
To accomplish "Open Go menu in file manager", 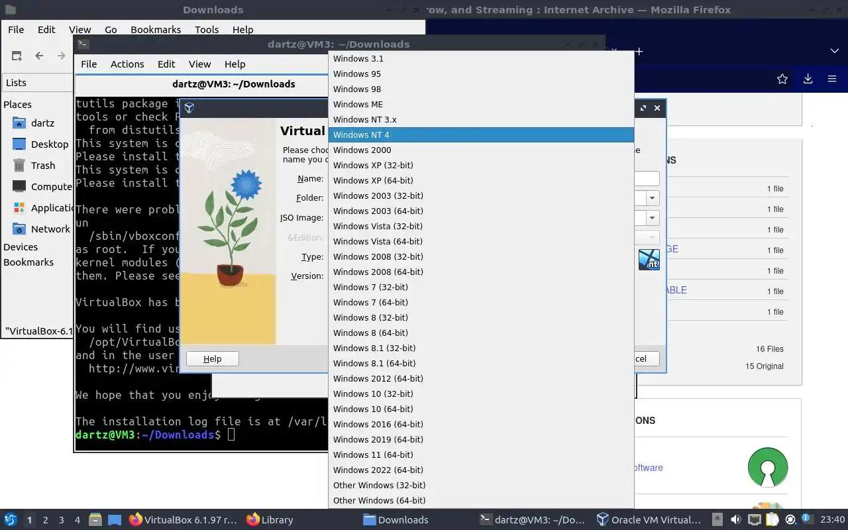I will [111, 30].
